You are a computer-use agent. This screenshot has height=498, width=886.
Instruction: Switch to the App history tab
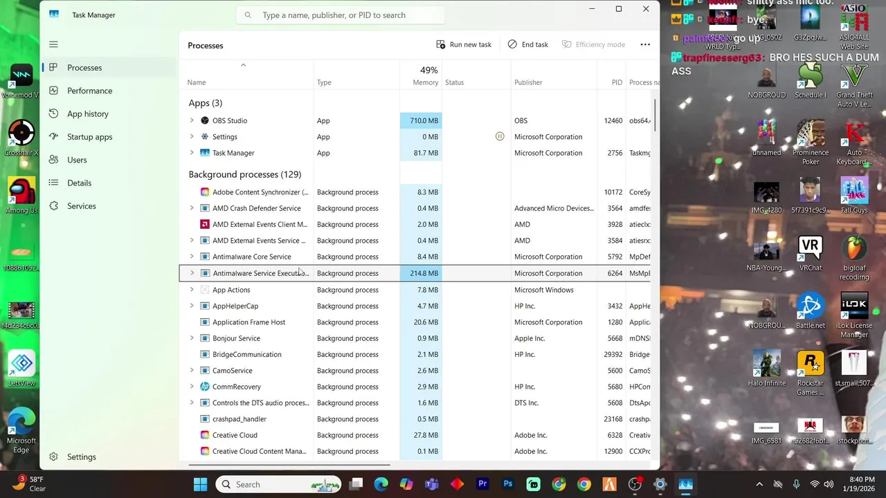point(109,113)
